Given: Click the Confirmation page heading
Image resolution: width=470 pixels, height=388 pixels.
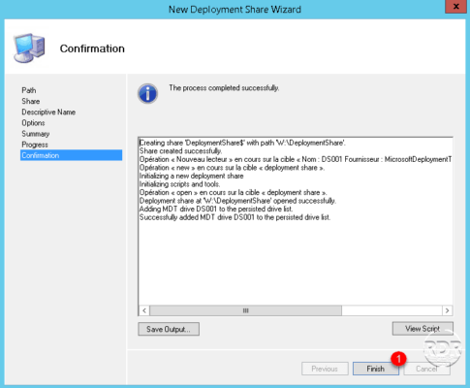Looking at the screenshot, I should (x=92, y=48).
